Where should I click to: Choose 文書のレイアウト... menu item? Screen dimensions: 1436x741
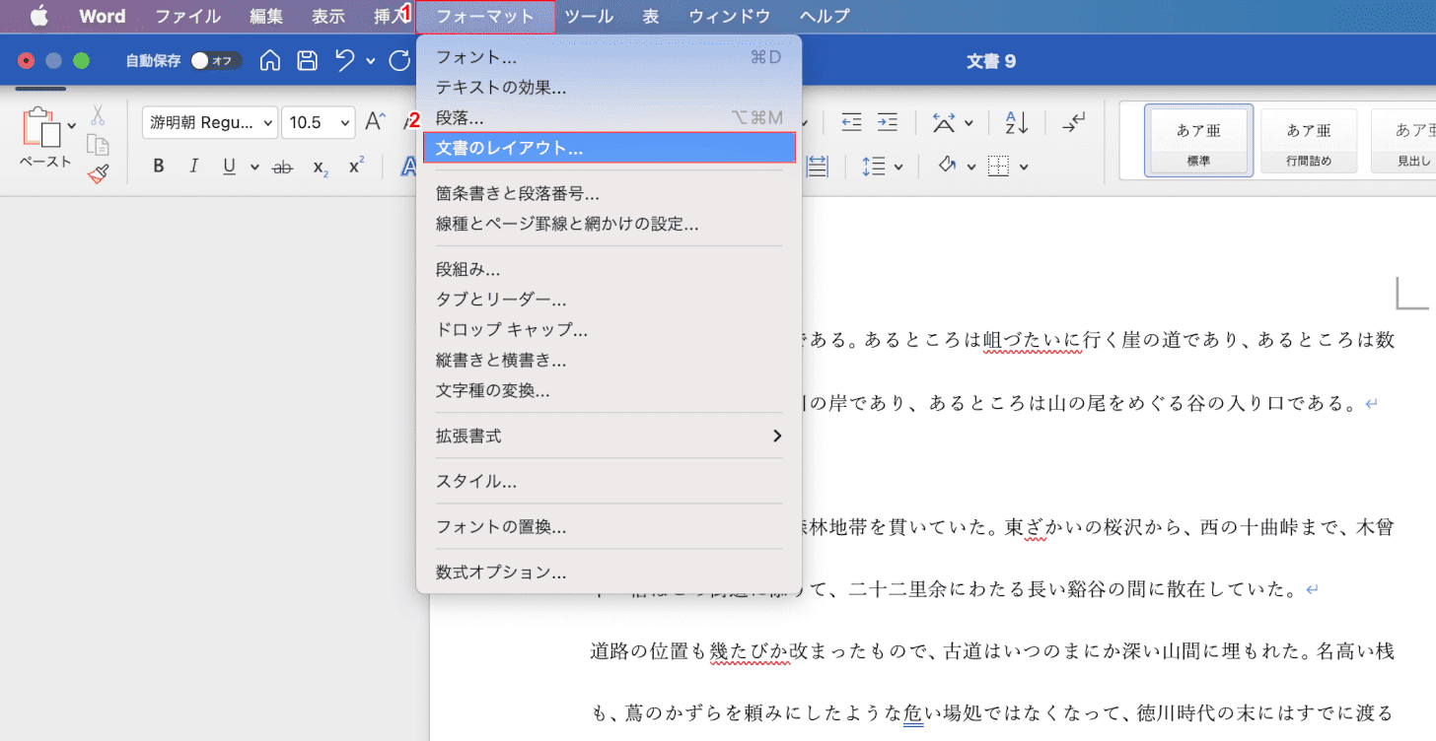tap(610, 148)
